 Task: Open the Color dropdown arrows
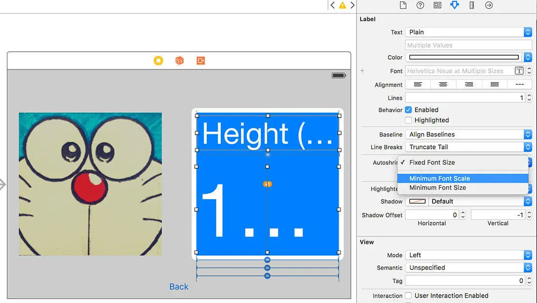point(528,57)
